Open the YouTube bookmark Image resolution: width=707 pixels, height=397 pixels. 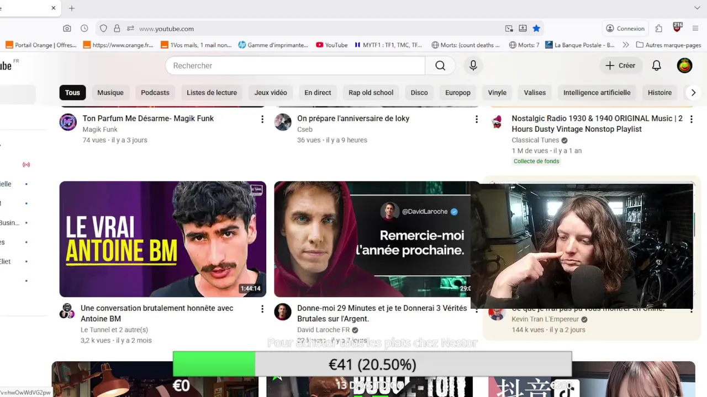click(x=331, y=45)
